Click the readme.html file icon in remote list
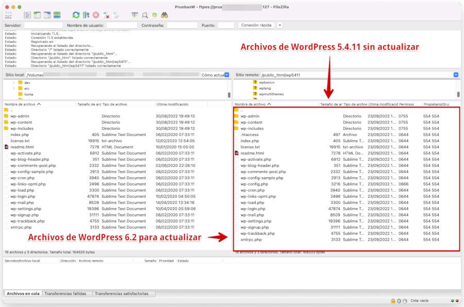Screen dimensions: 464x307 [x=237, y=153]
